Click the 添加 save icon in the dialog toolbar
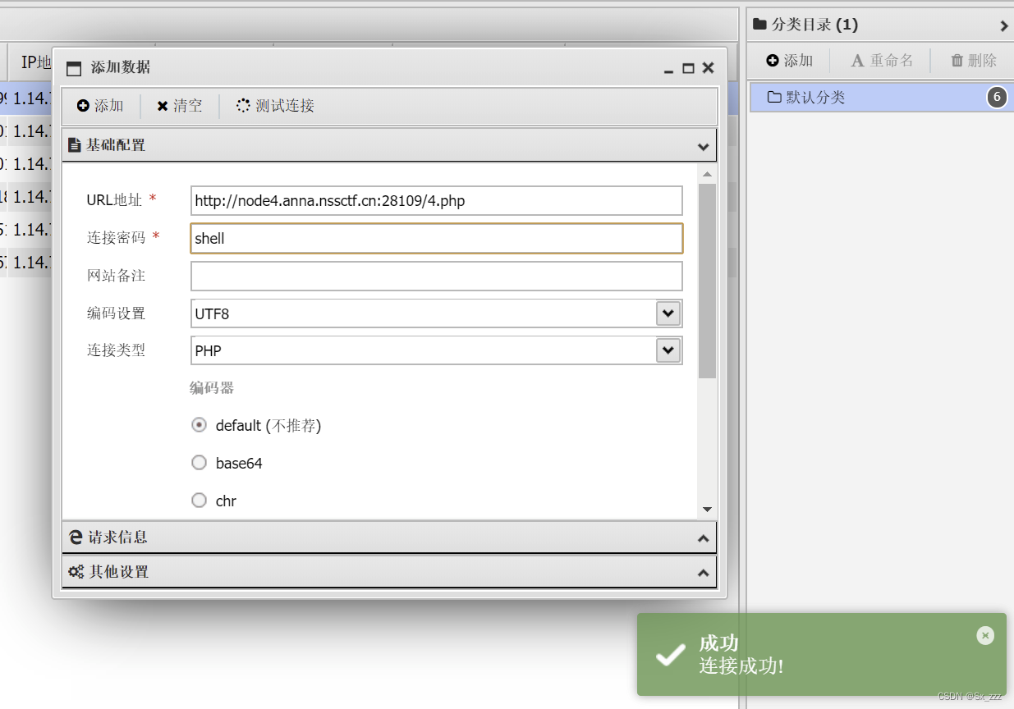 click(85, 105)
